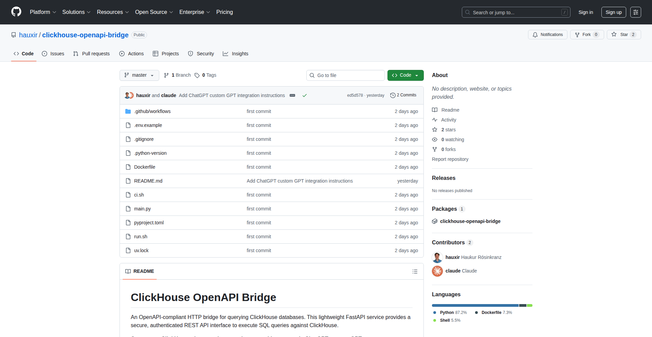Expand the green Code dropdown
Screen dimensions: 652x337
[405, 75]
